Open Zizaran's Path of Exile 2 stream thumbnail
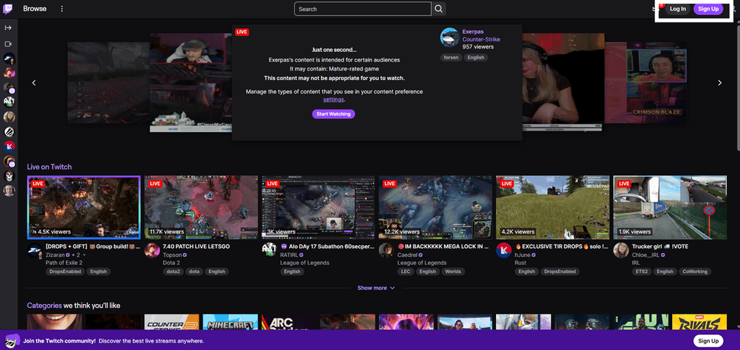Screen dimensions: 740x350 (84, 208)
